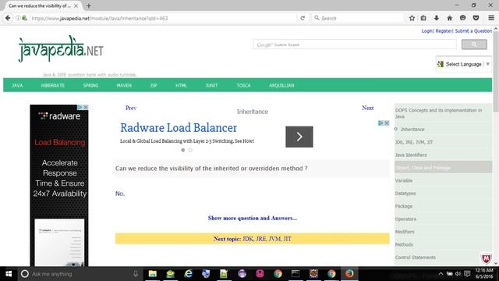Go to Firefox home page icon
The width and height of the screenshot is (499, 281).
tap(449, 18)
